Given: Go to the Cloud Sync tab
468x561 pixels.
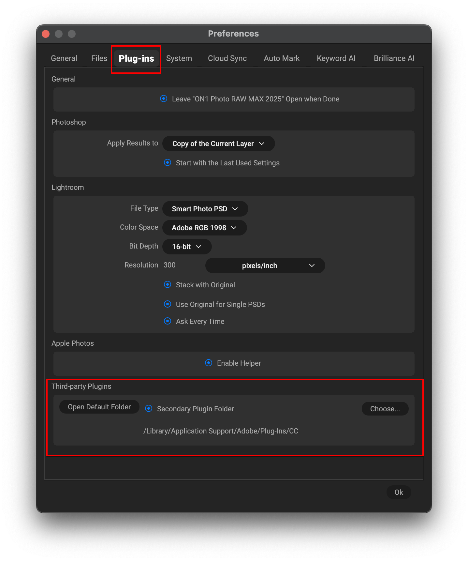Looking at the screenshot, I should point(227,58).
